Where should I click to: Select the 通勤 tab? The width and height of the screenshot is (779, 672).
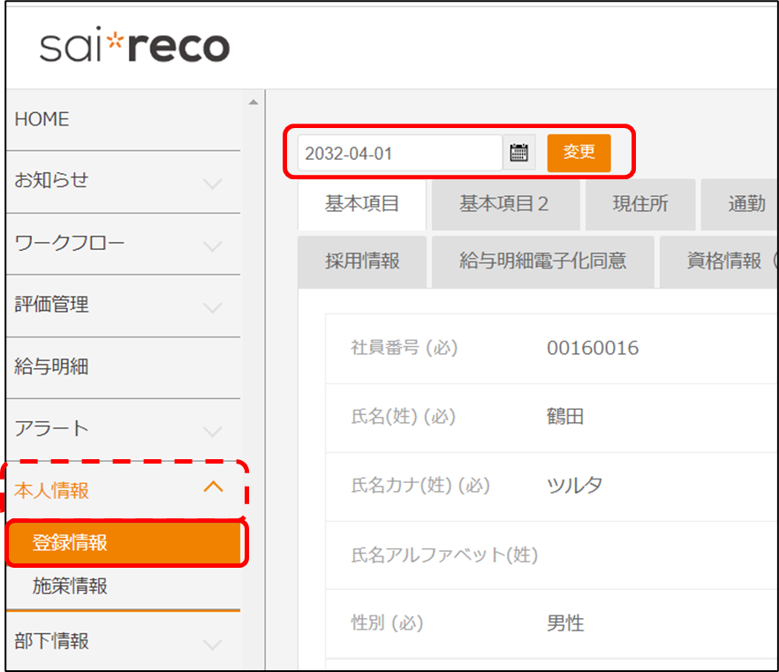745,204
